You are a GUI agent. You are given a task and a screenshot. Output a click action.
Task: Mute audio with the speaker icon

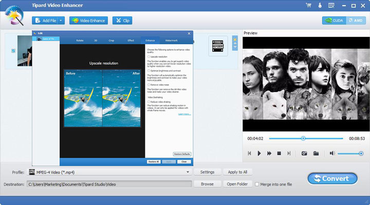coord(332,153)
